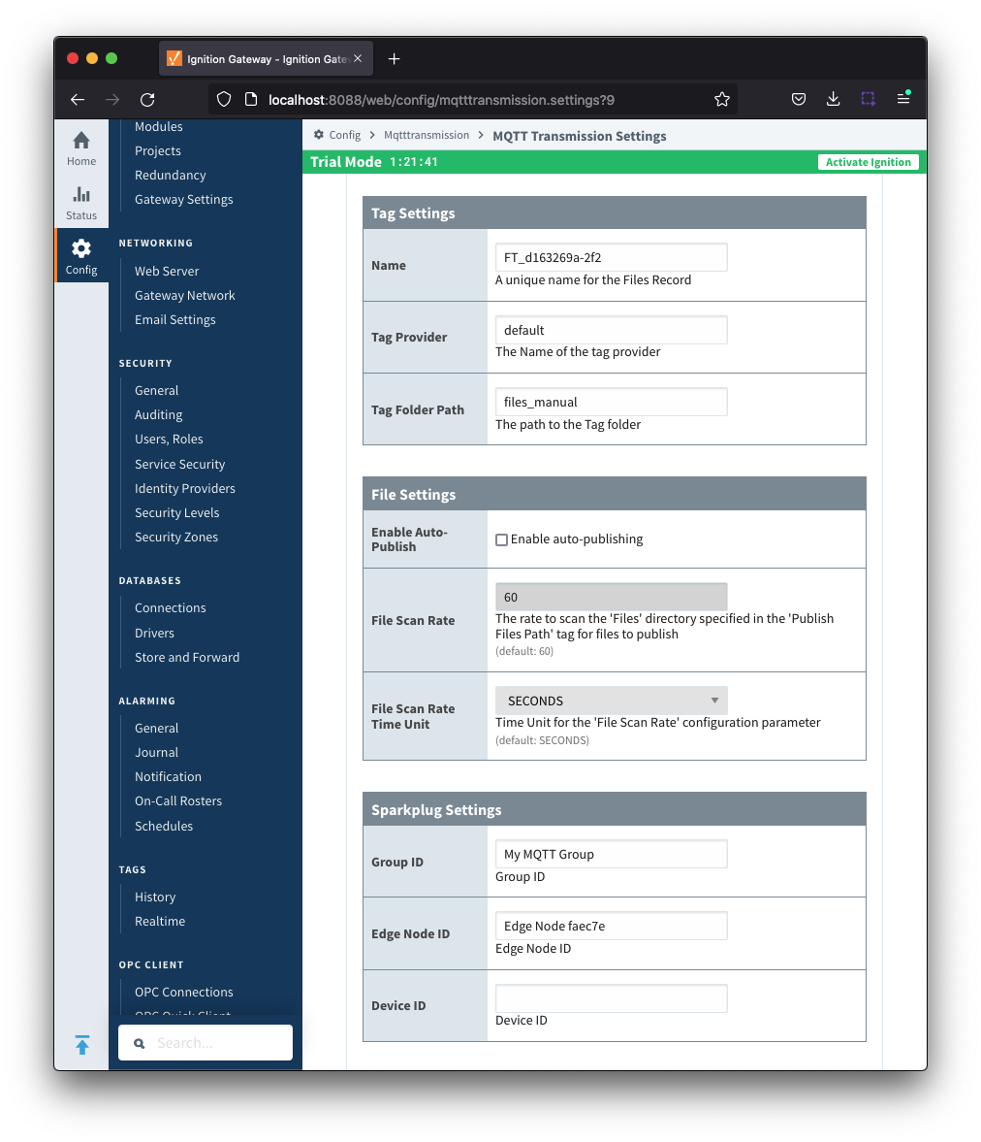Open the Firefox hamburger menu
The height and width of the screenshot is (1142, 981).
[903, 98]
